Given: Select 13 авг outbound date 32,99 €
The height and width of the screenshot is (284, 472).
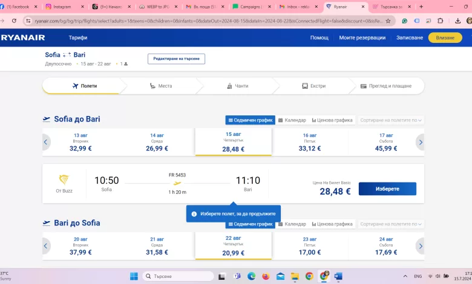Looking at the screenshot, I should click(x=80, y=142).
